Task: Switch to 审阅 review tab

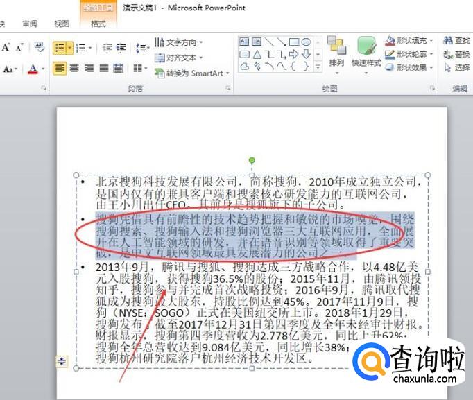Action: click(x=30, y=24)
